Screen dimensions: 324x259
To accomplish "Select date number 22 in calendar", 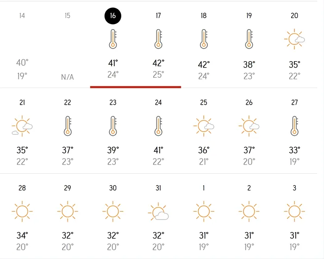I will [68, 102].
